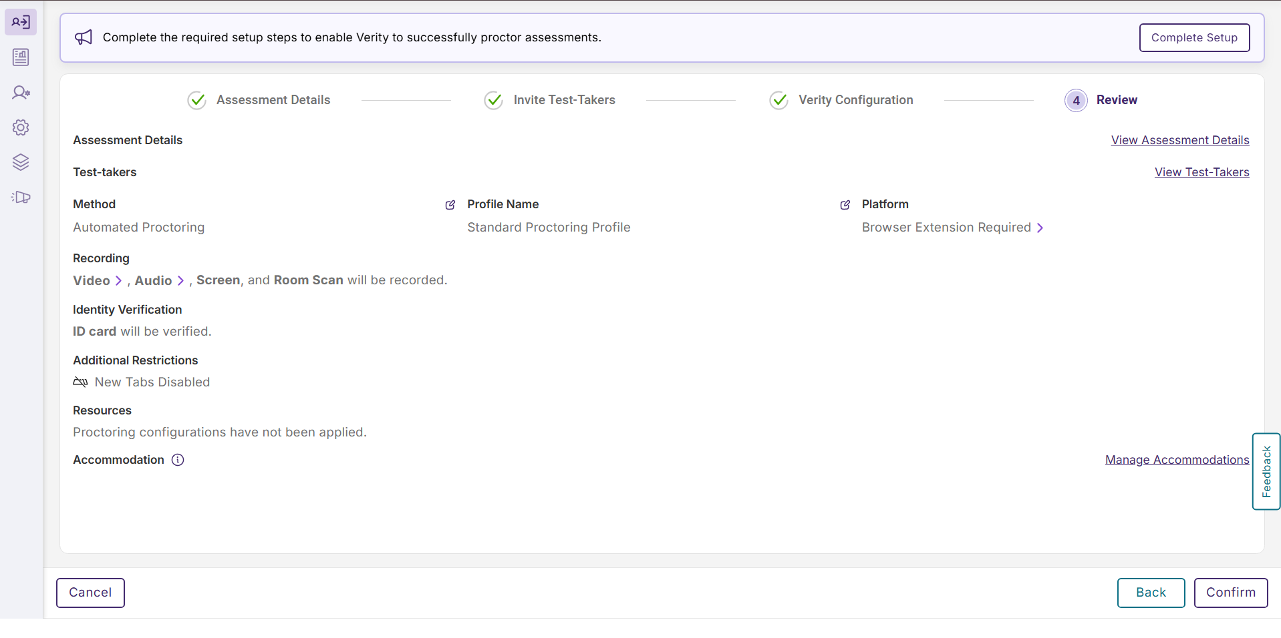
Task: Click the Resources heading
Action: pos(102,410)
